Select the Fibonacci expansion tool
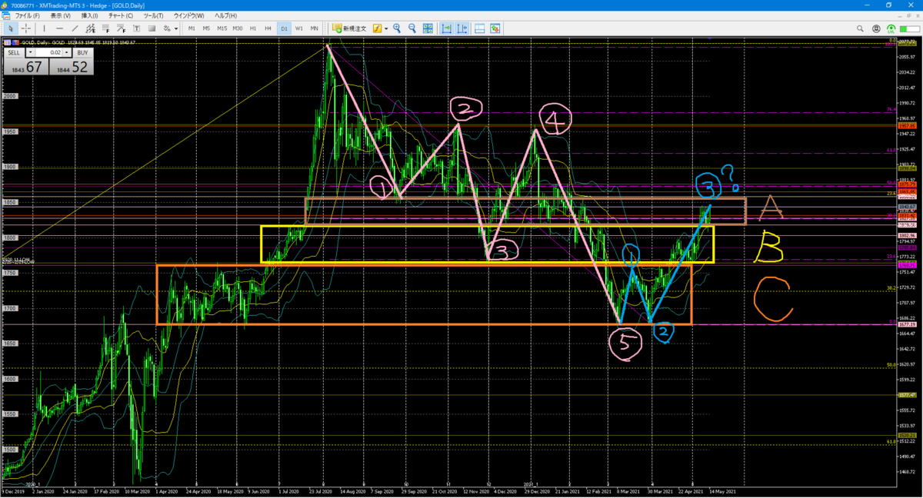This screenshot has width=923, height=498. click(121, 28)
